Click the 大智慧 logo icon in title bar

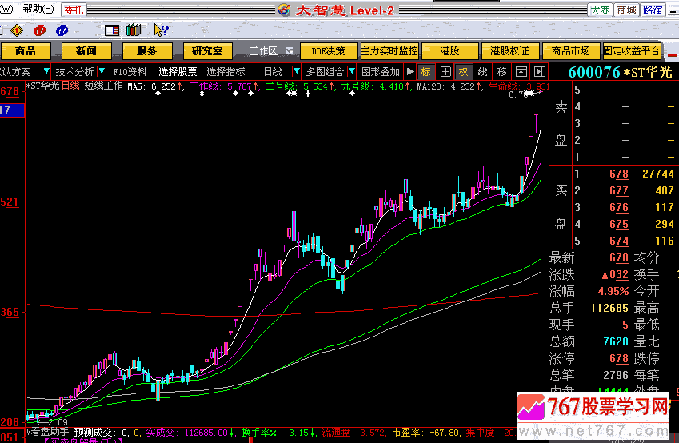pyautogui.click(x=284, y=10)
